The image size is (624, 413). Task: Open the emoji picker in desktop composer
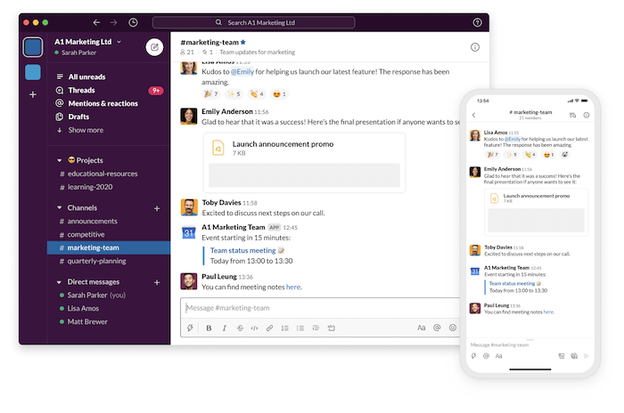[453, 328]
